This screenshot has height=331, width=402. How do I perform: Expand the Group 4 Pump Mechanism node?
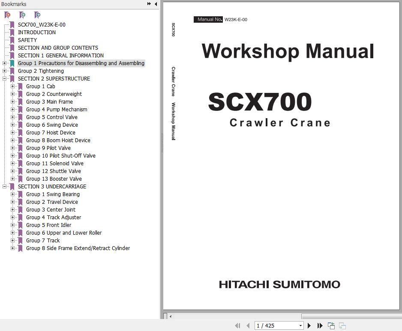click(12, 109)
